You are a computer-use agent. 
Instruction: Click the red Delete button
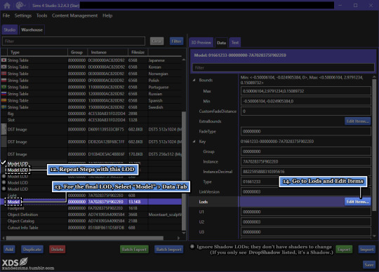[58, 250]
